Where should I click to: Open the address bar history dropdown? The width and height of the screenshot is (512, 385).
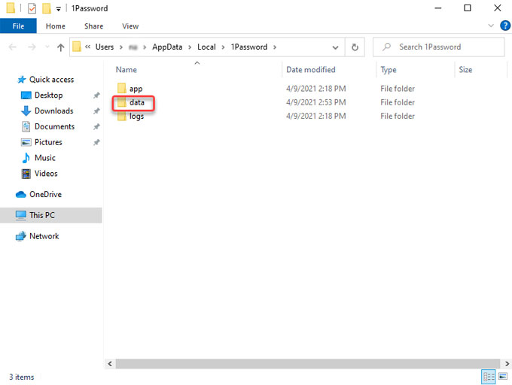click(335, 47)
